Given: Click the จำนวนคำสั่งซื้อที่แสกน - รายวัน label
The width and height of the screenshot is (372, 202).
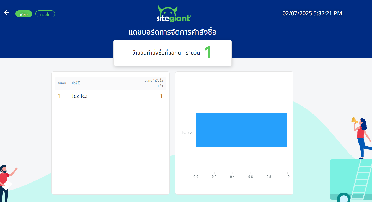Looking at the screenshot, I should [166, 53].
